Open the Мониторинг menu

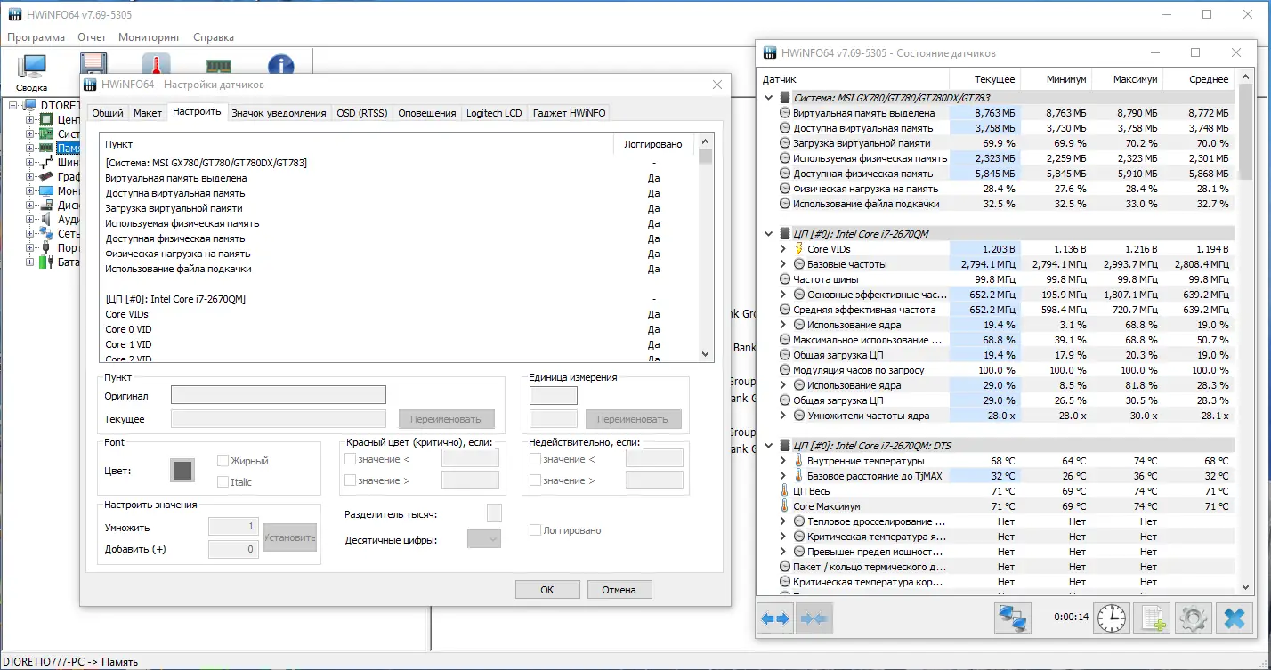pos(150,37)
